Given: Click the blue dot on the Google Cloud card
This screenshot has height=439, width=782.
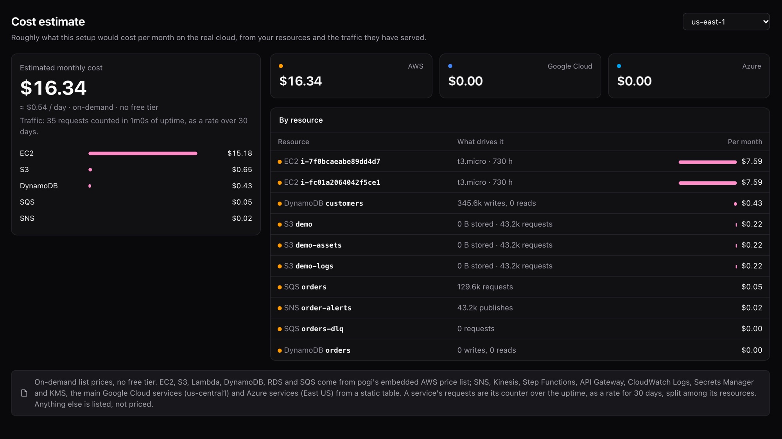Looking at the screenshot, I should 450,66.
